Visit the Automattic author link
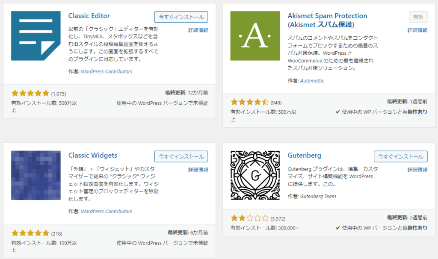This screenshot has height=259, width=438. [312, 81]
